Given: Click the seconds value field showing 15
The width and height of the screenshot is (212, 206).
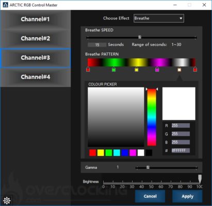Looking at the screenshot, I should [97, 45].
